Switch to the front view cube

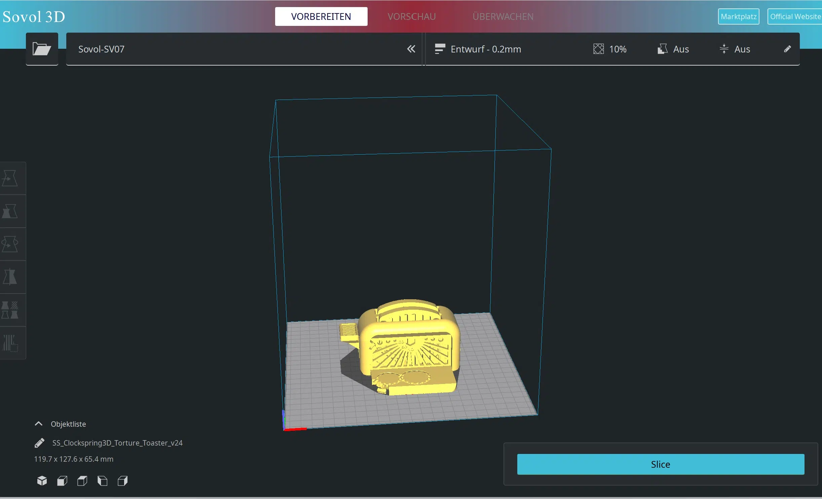62,481
